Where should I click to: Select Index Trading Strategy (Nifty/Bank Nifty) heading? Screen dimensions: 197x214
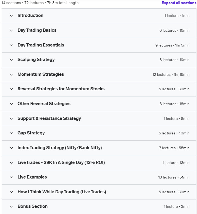coord(60,148)
